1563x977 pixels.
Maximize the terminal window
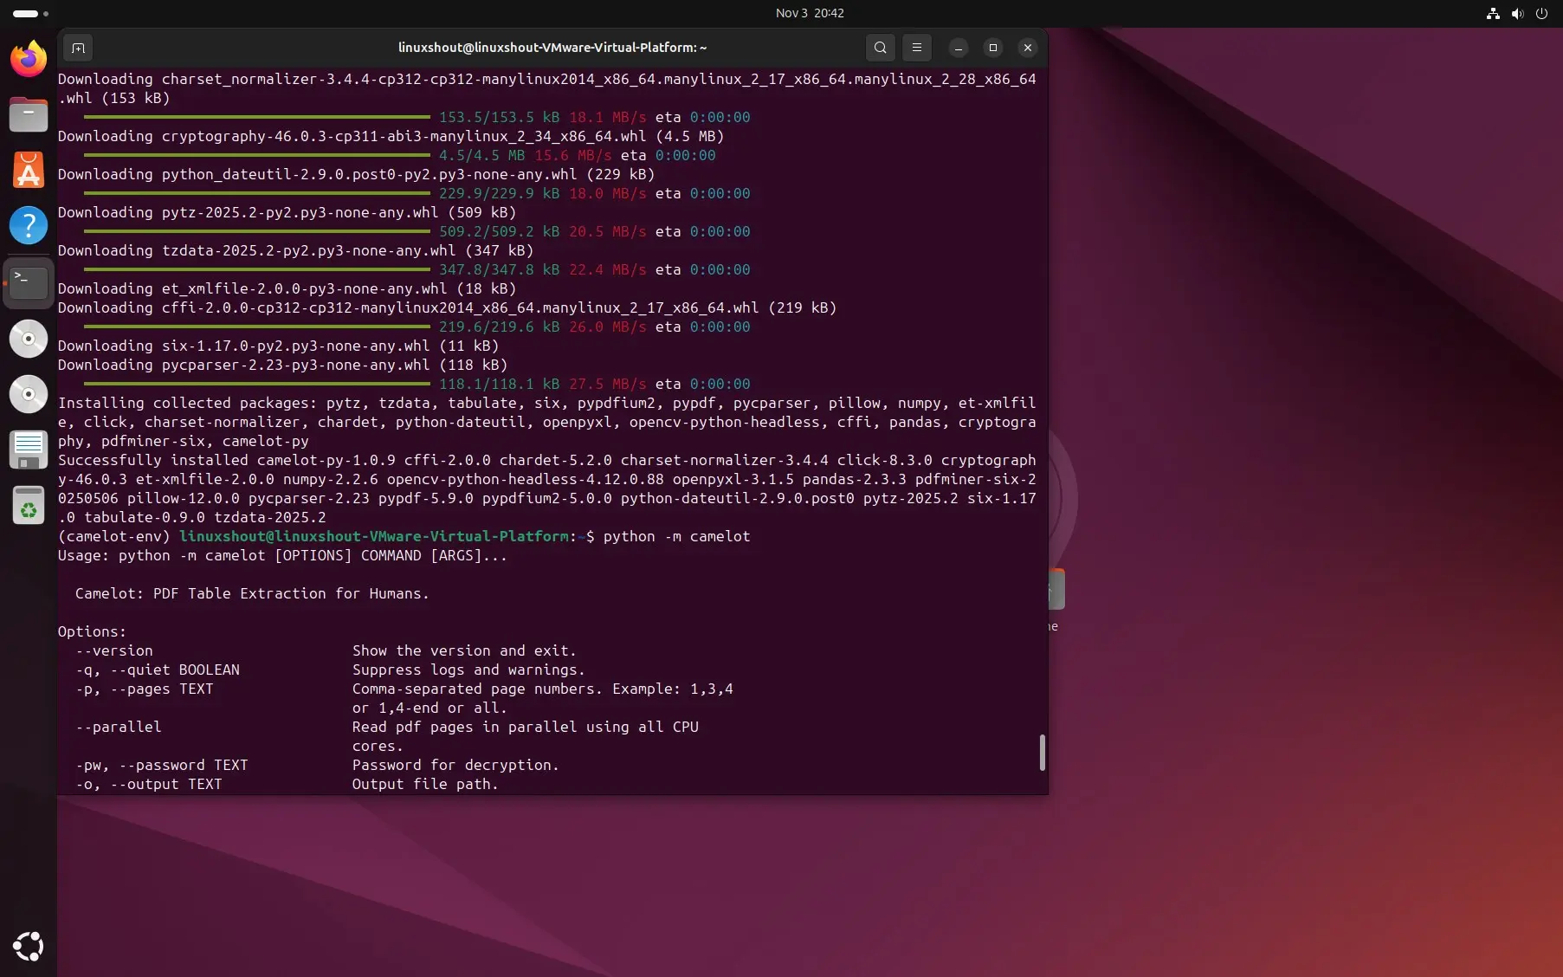tap(993, 48)
